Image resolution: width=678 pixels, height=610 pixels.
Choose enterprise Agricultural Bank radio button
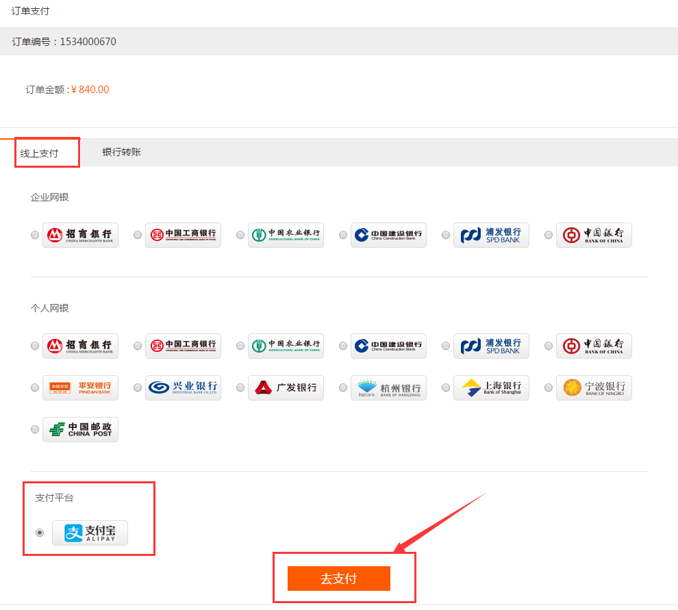click(240, 235)
